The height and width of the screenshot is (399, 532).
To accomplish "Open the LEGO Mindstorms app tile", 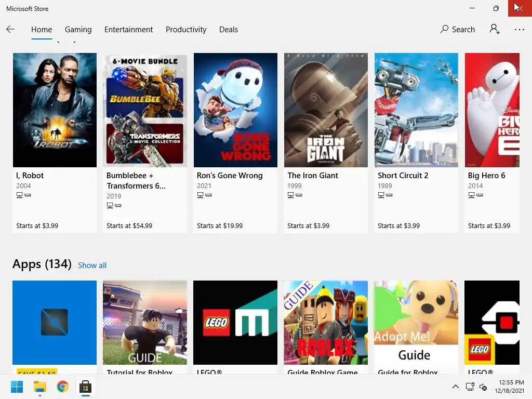I will click(x=235, y=322).
